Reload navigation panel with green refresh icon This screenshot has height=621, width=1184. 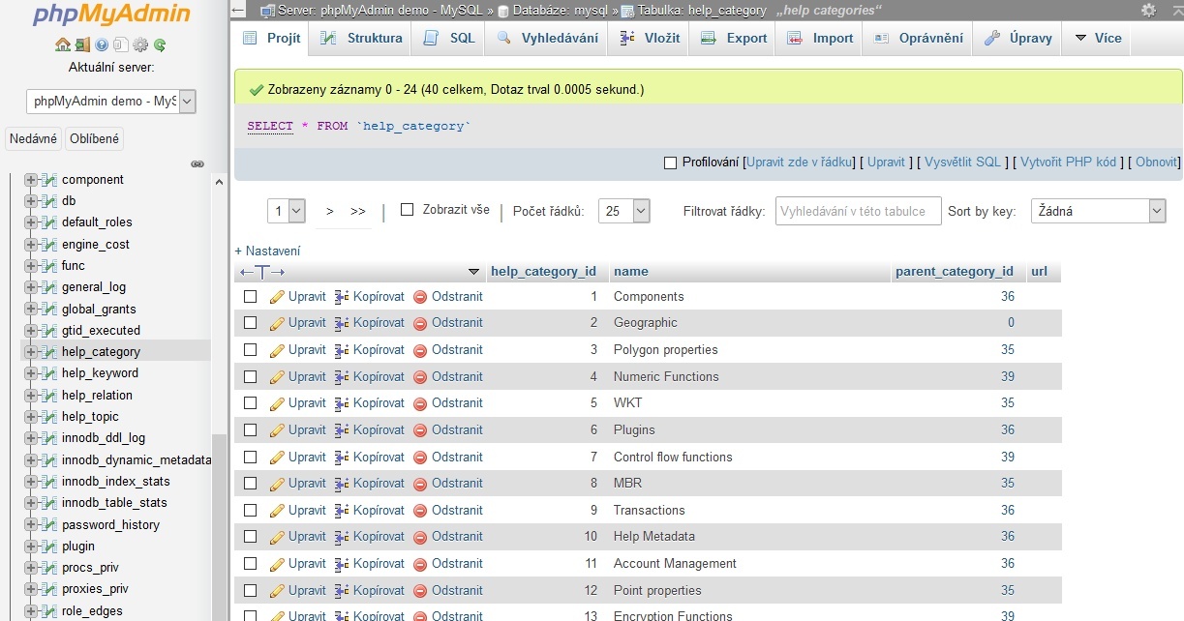point(160,44)
